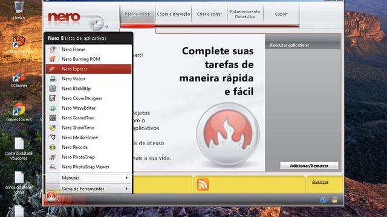Select the Nero WaveEditor menu entry
The width and height of the screenshot is (387, 217).
tap(89, 108)
